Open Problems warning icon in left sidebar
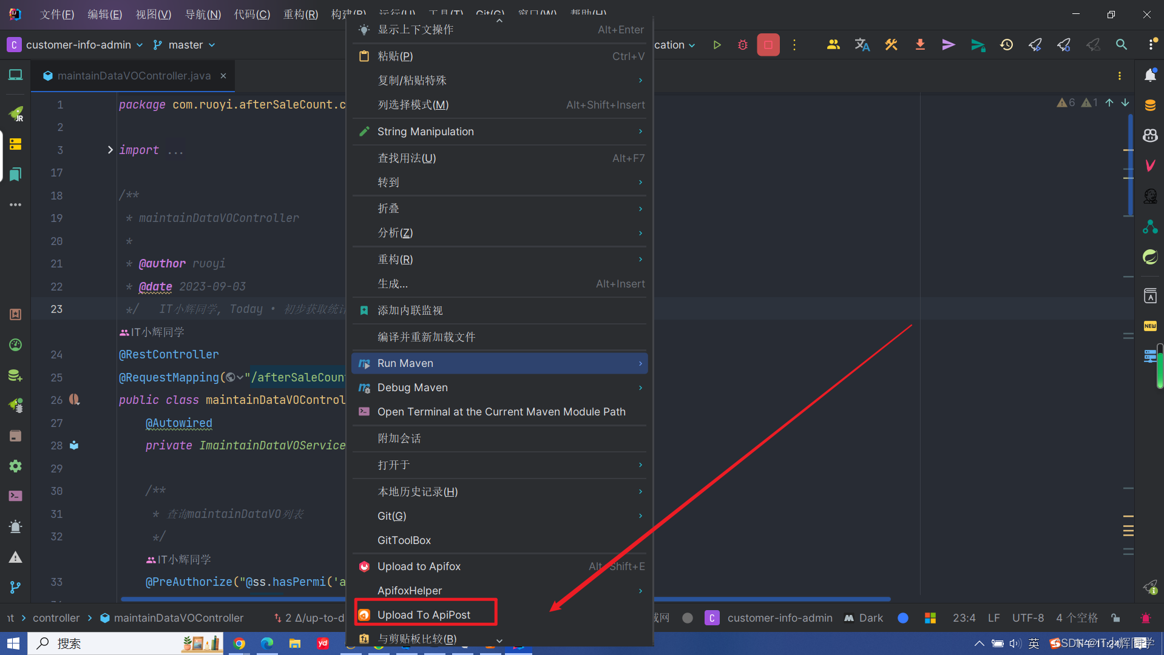The width and height of the screenshot is (1164, 655). coord(15,557)
